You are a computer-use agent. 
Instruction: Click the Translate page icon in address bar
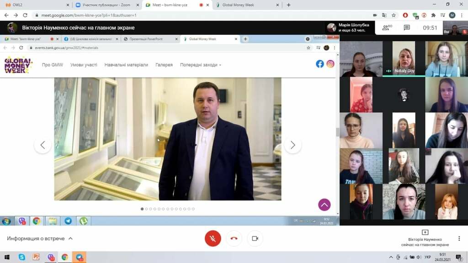coord(384,15)
